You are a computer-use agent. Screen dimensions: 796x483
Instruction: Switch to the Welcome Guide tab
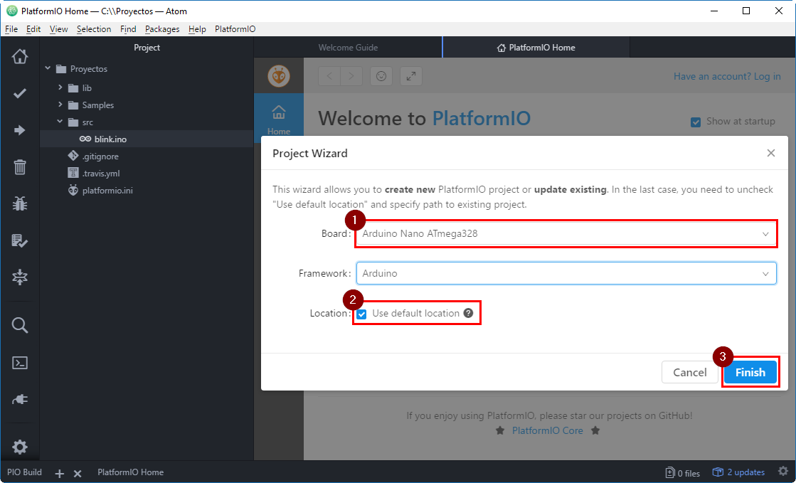349,47
